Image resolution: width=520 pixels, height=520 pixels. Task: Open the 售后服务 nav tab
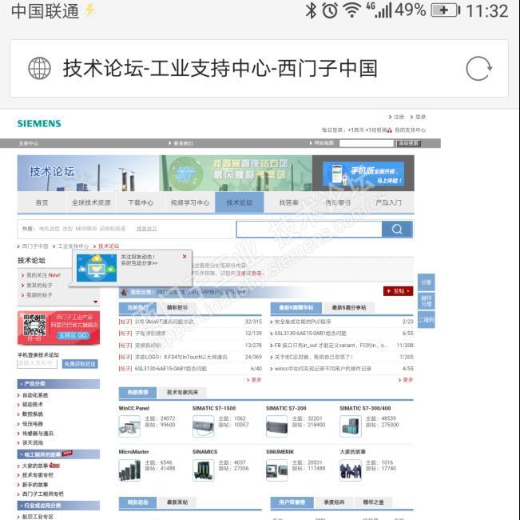click(338, 202)
